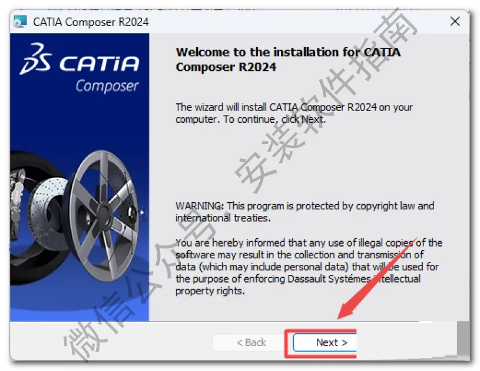480x371 pixels.
Task: Click the 安装软件指南 watermark text
Action: (x=326, y=101)
